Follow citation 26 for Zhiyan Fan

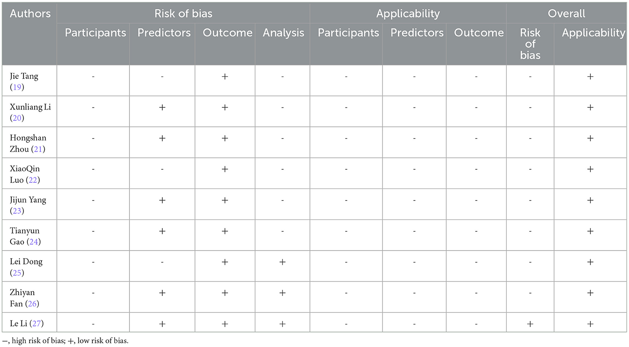[x=32, y=304]
